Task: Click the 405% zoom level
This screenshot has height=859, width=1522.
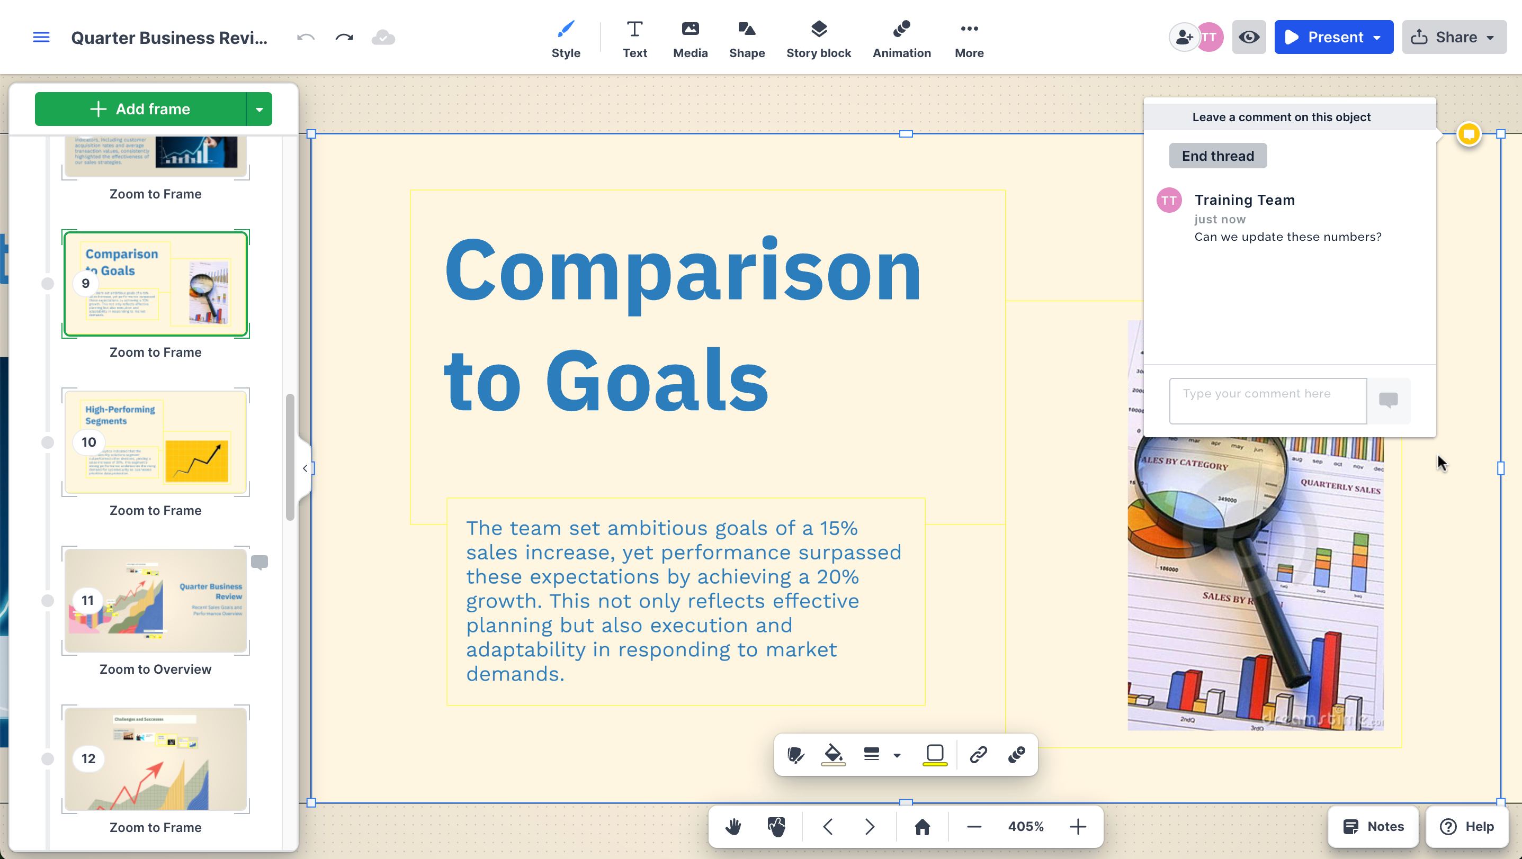Action: 1026,826
